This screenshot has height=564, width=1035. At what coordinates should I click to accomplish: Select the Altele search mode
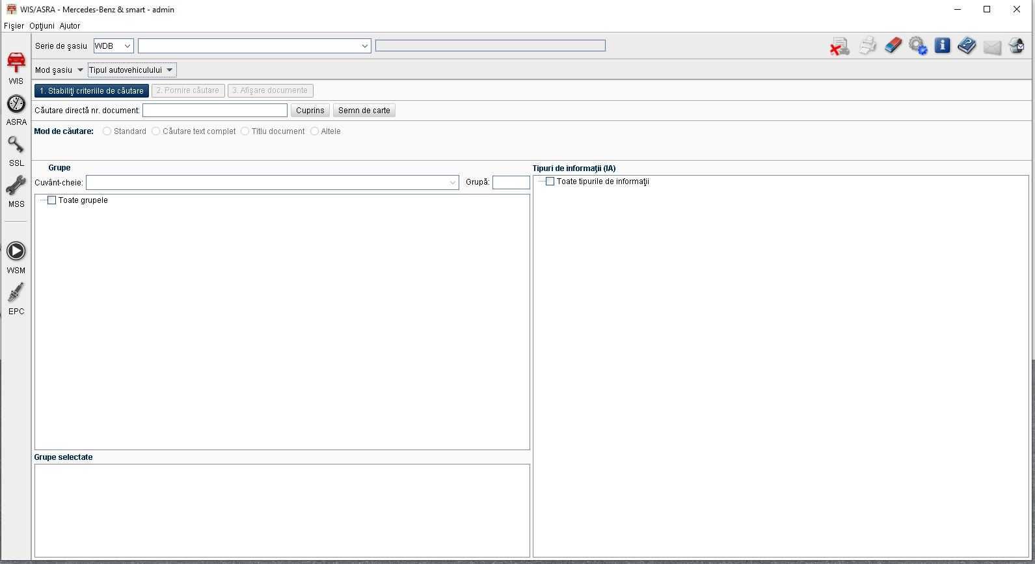tap(314, 131)
